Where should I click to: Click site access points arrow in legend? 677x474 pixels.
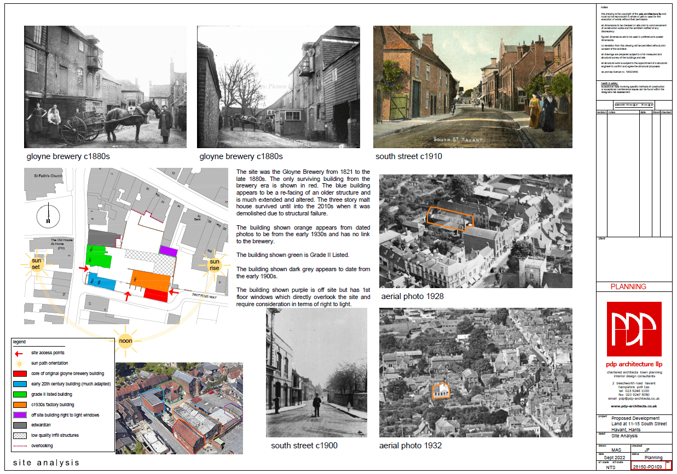pos(19,353)
